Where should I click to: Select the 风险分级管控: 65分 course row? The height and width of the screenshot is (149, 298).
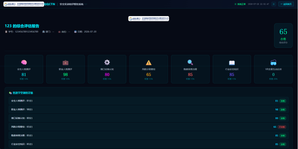tap(149, 127)
